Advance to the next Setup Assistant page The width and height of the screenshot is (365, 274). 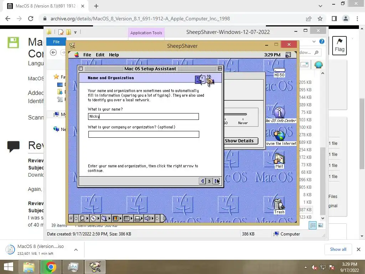click(216, 181)
